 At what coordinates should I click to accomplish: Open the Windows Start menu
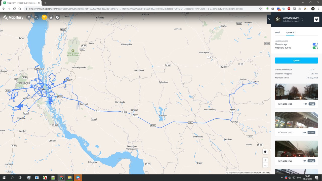[x=4, y=177]
